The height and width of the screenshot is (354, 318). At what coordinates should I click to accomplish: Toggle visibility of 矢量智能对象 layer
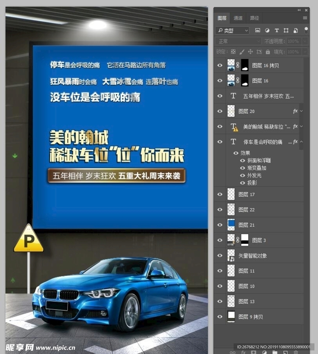(220, 256)
